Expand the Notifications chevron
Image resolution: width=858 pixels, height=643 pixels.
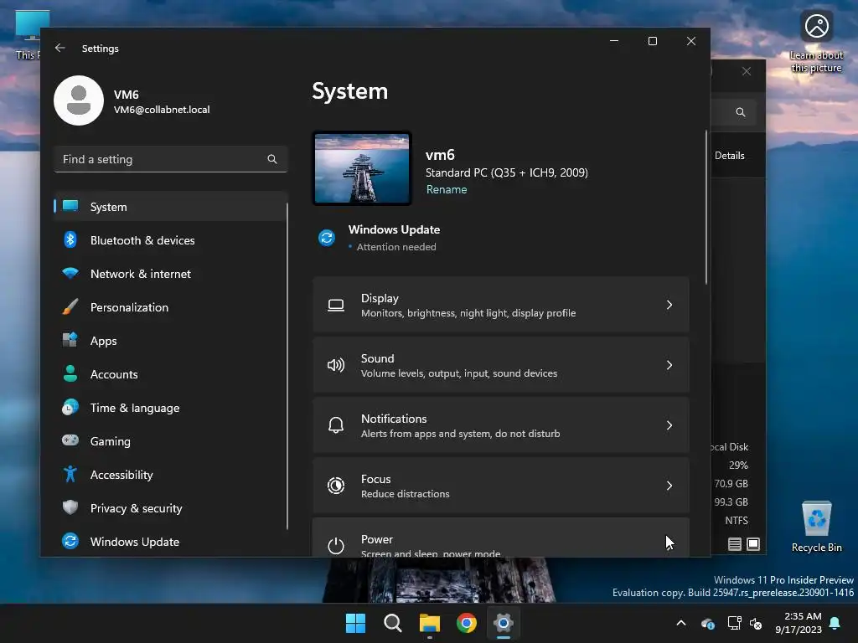click(x=669, y=424)
